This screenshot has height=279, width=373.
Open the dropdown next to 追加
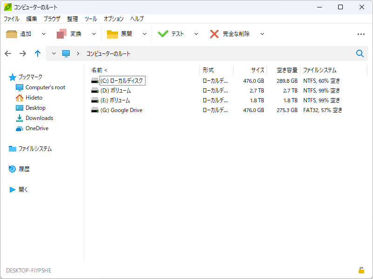click(x=43, y=33)
